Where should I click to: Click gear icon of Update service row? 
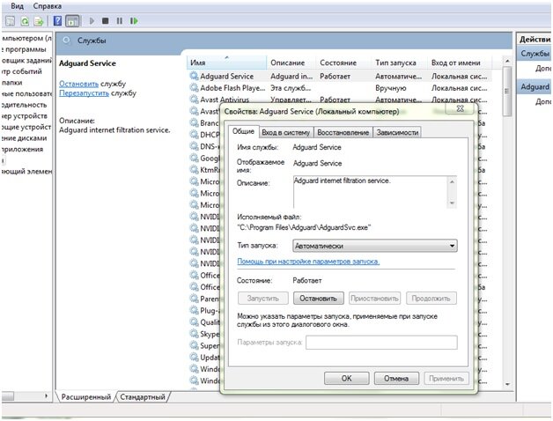pos(194,357)
